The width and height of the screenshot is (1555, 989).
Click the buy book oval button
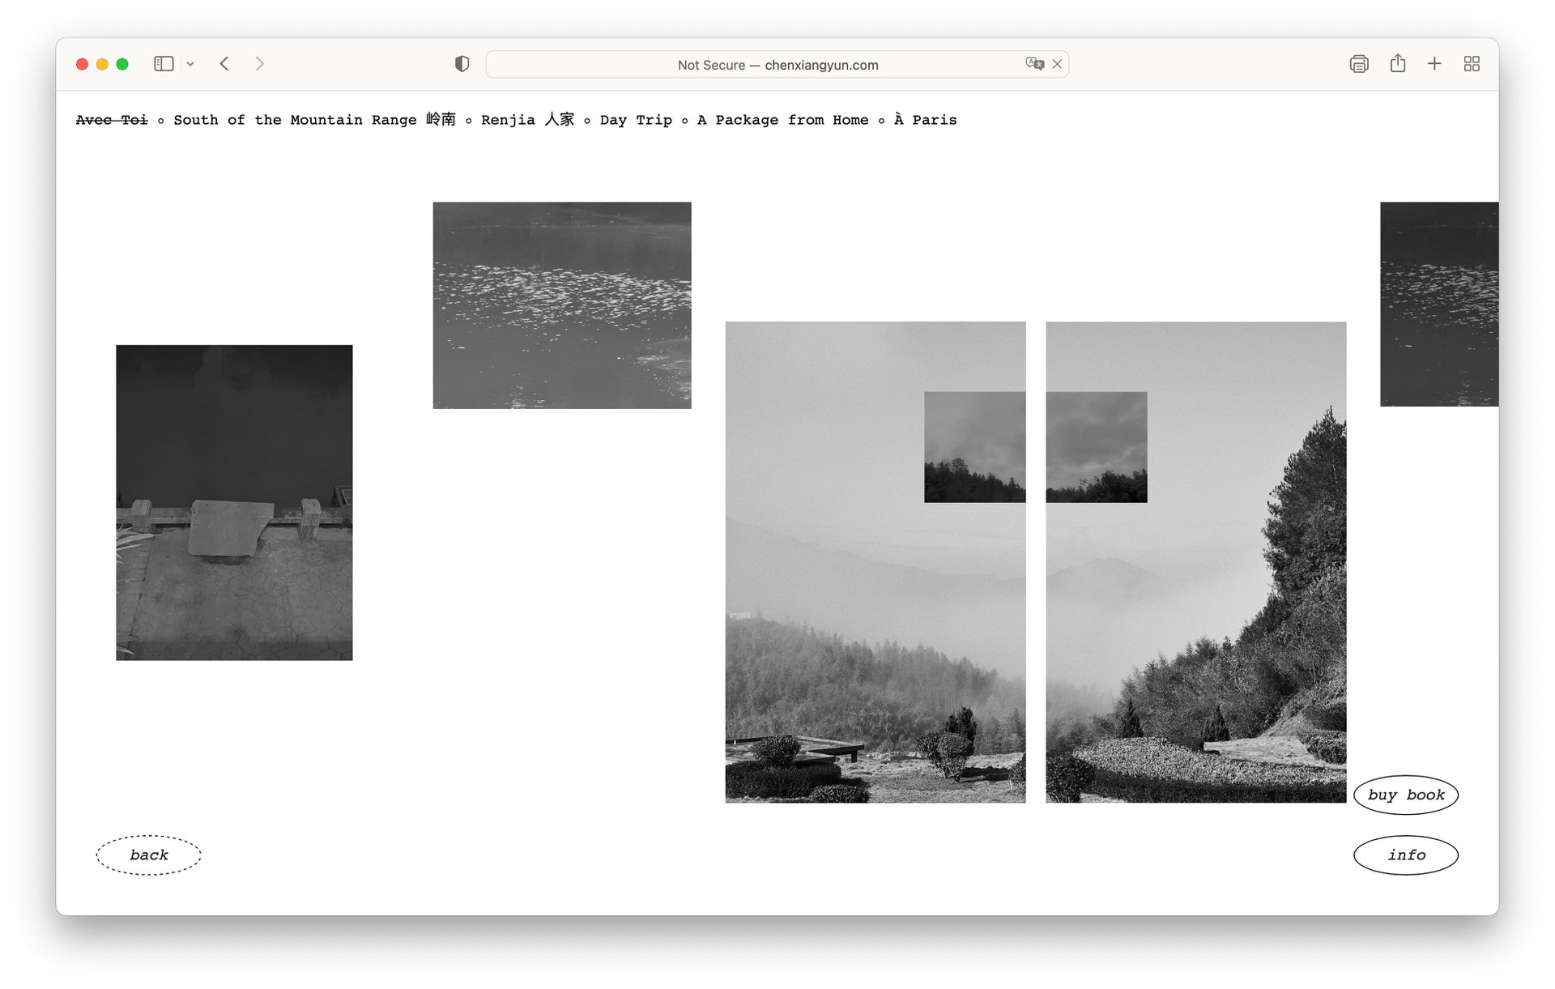click(x=1405, y=795)
